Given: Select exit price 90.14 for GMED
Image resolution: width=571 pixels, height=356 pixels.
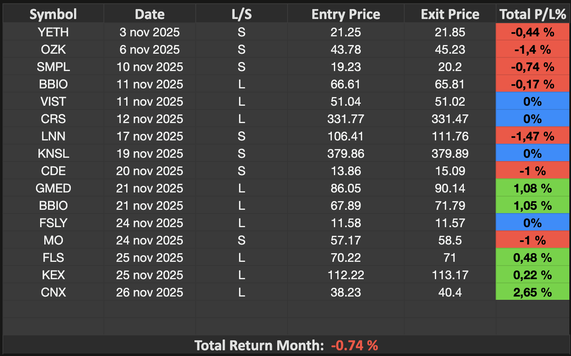Looking at the screenshot, I should point(450,188).
